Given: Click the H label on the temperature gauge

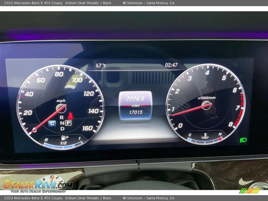Looking at the screenshot, I should (220, 134).
